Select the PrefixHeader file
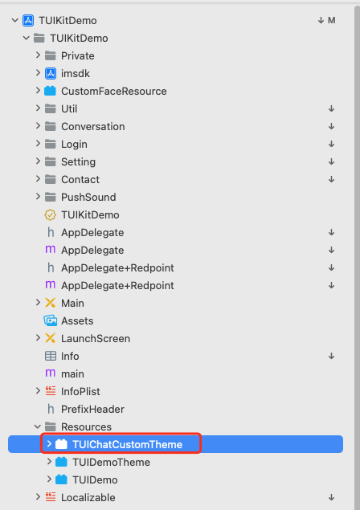The image size is (360, 510). click(x=92, y=409)
